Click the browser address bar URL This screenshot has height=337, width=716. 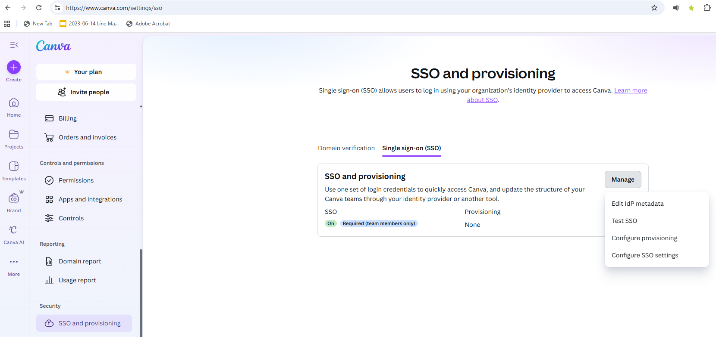coord(114,8)
